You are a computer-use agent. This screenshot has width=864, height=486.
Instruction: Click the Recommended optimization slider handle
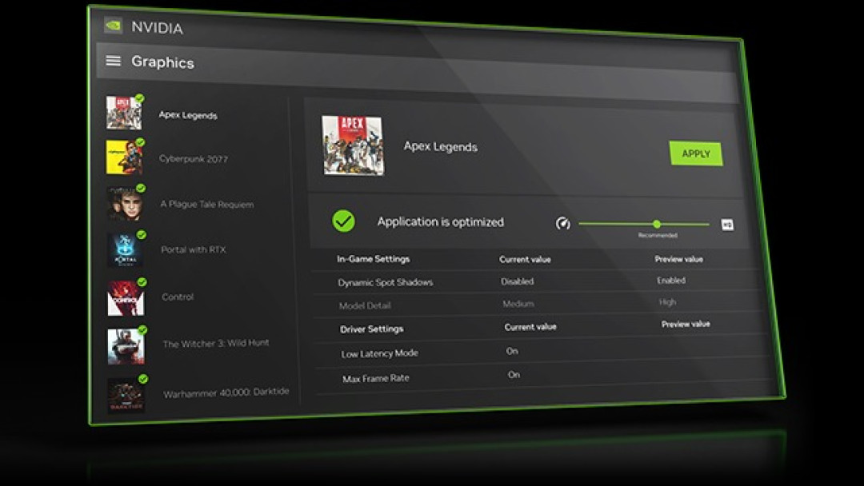coord(657,224)
